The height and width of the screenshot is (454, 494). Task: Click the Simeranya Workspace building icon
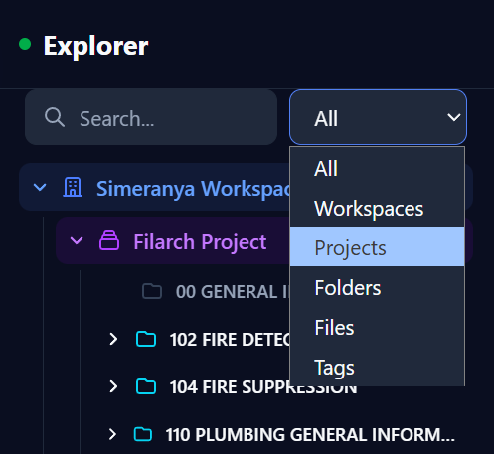pyautogui.click(x=73, y=187)
